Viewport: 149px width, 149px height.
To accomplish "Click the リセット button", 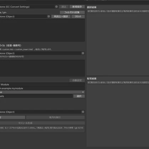I will 78,16.
